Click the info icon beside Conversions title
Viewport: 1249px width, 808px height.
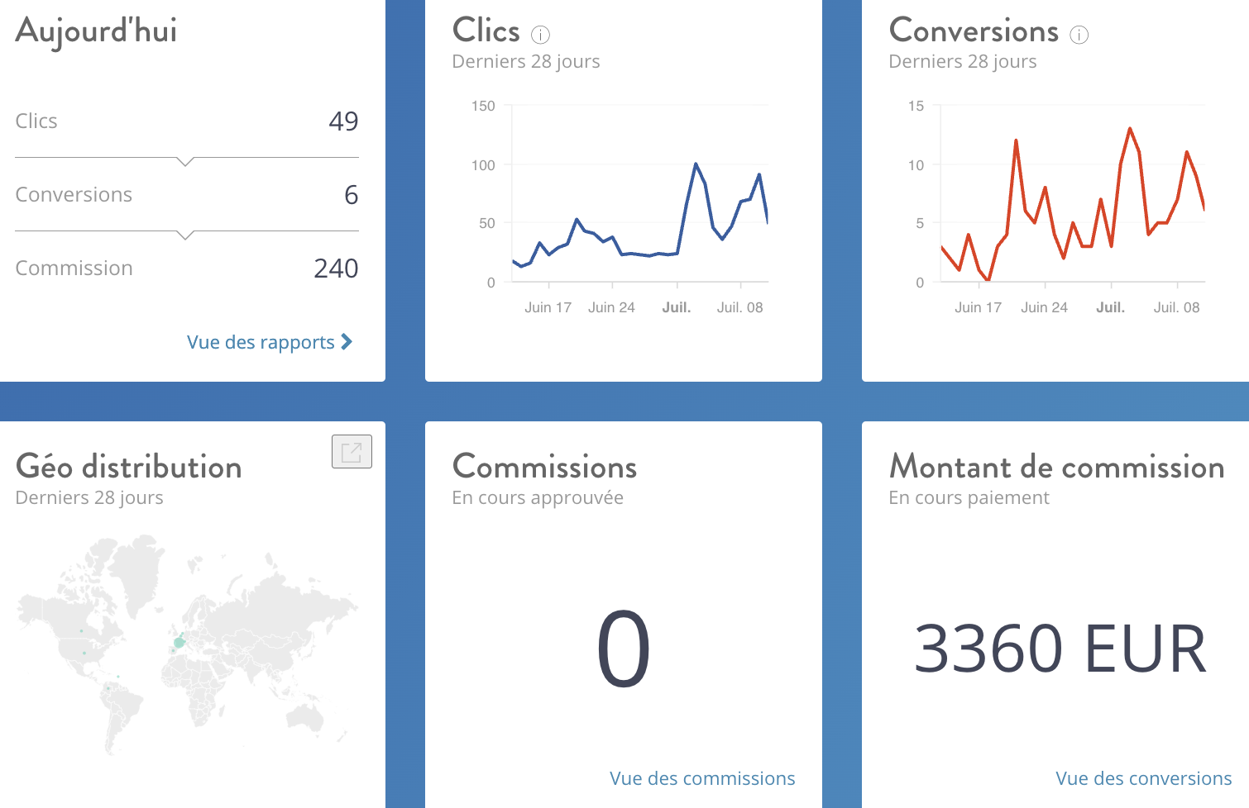point(1079,35)
